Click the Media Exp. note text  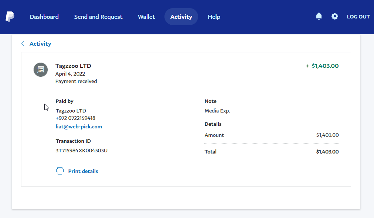(x=217, y=111)
